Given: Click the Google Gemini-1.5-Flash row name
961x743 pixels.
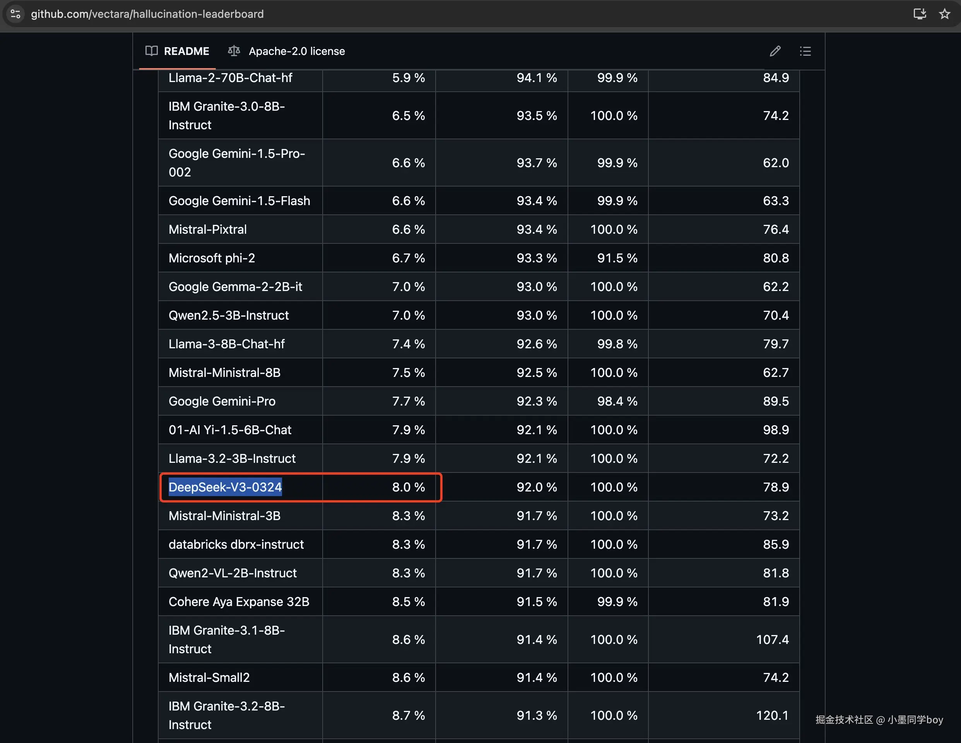Looking at the screenshot, I should (239, 201).
